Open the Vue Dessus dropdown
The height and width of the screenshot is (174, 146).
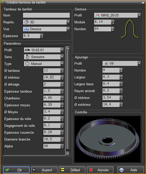click(68, 29)
